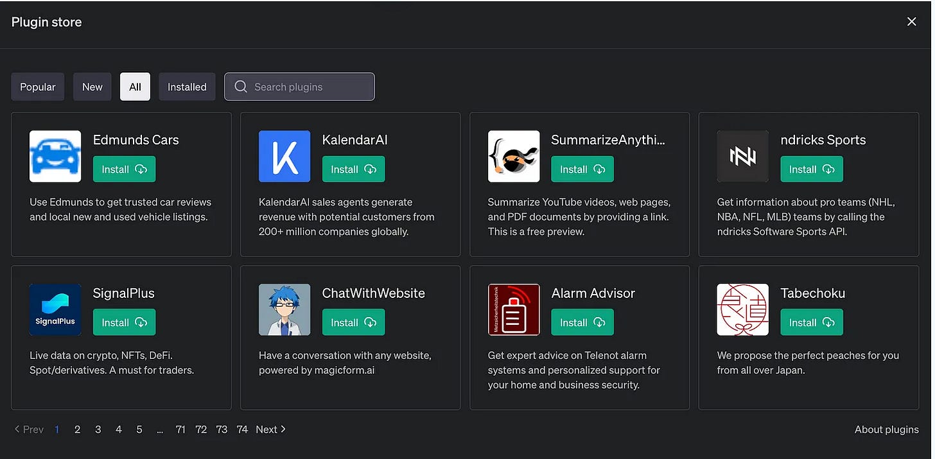The width and height of the screenshot is (935, 459).
Task: Click the Telenot alarm systems description
Action: pyautogui.click(x=574, y=370)
